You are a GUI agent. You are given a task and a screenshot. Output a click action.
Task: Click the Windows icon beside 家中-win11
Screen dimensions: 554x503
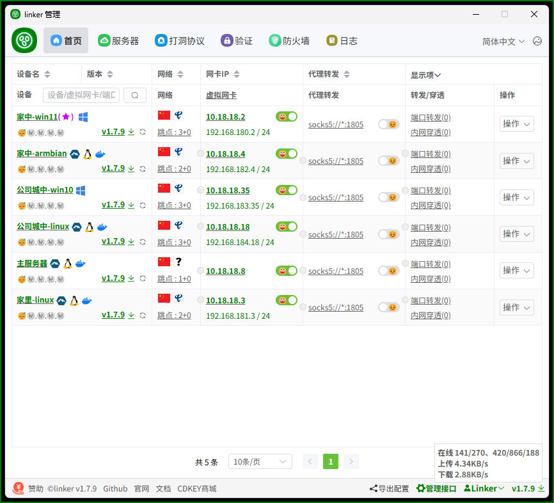click(84, 117)
